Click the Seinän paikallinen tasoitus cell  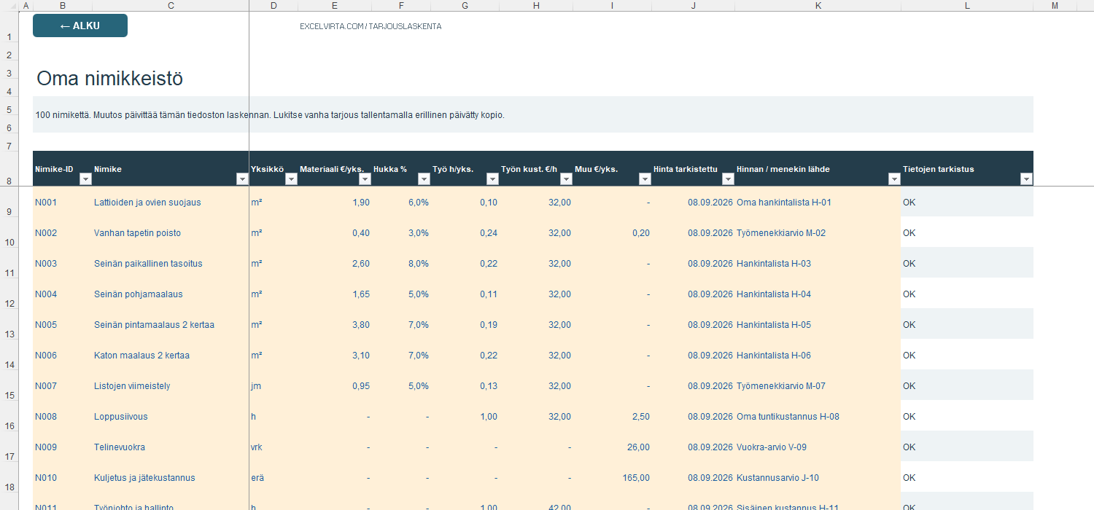[x=171, y=264]
